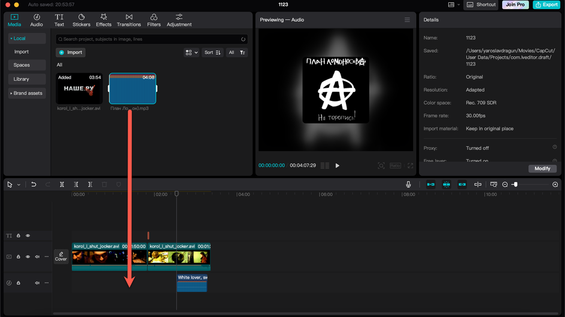
Task: Click the Join Pro button
Action: pos(515,5)
